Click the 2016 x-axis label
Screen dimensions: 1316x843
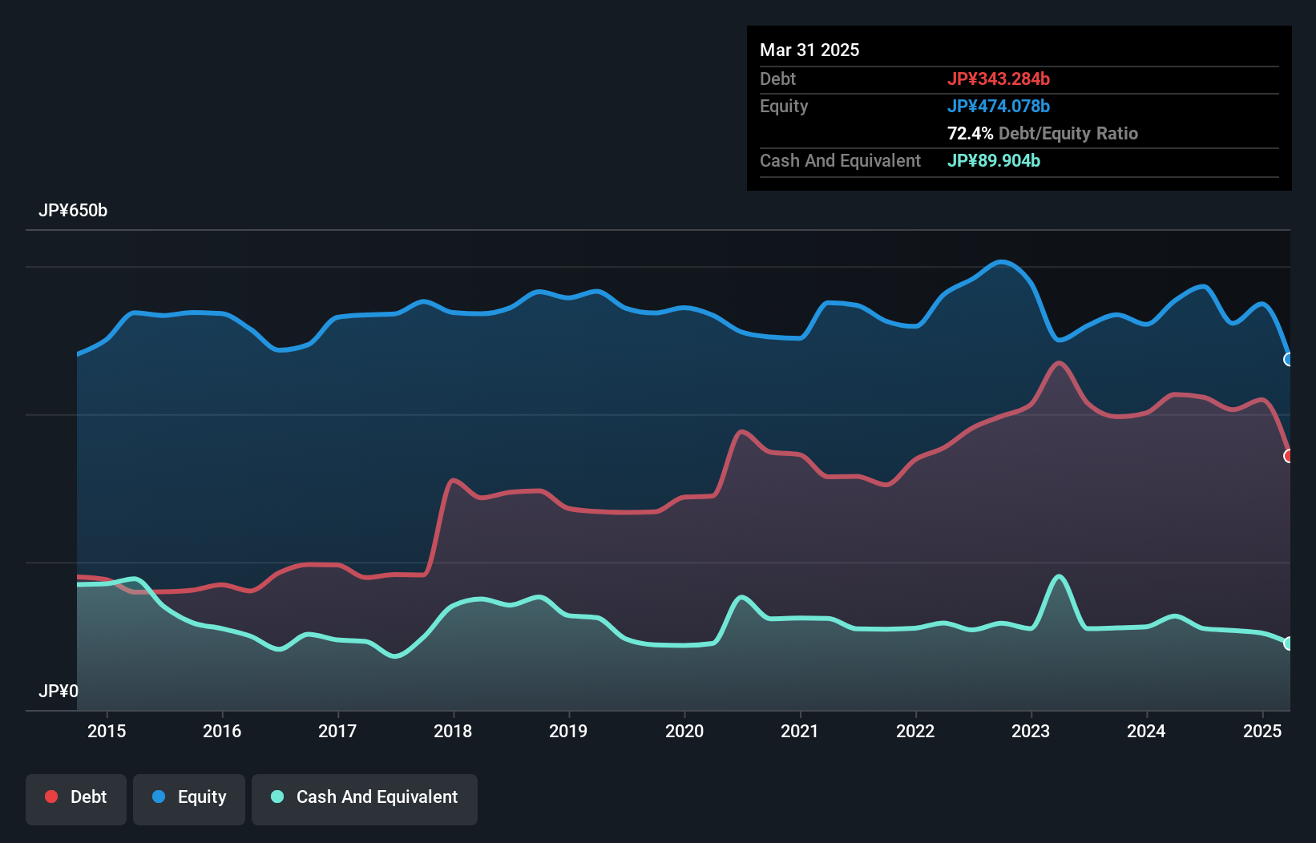point(222,731)
